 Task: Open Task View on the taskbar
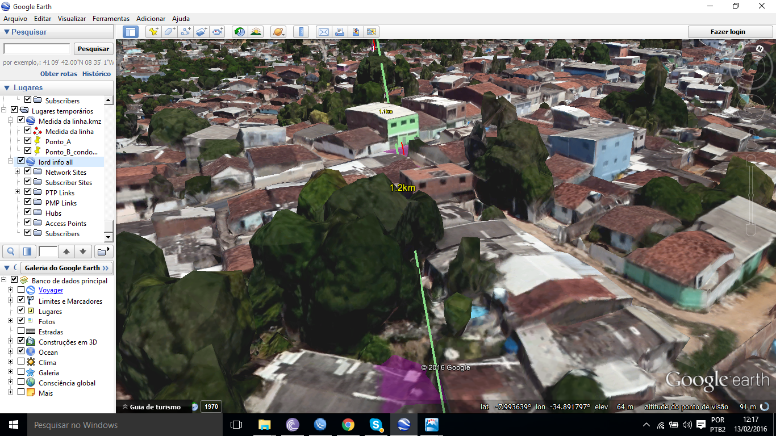[236, 425]
